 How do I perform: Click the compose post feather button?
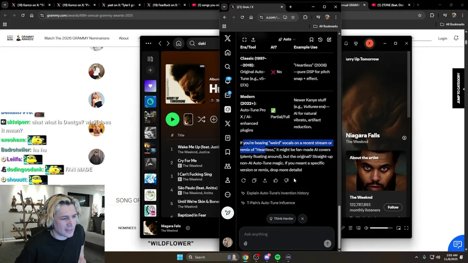(x=227, y=213)
